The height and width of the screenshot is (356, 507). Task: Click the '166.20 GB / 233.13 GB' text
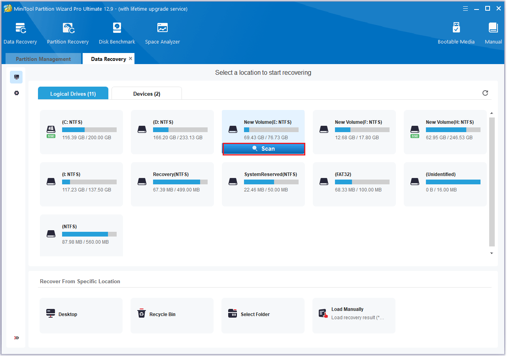(178, 138)
